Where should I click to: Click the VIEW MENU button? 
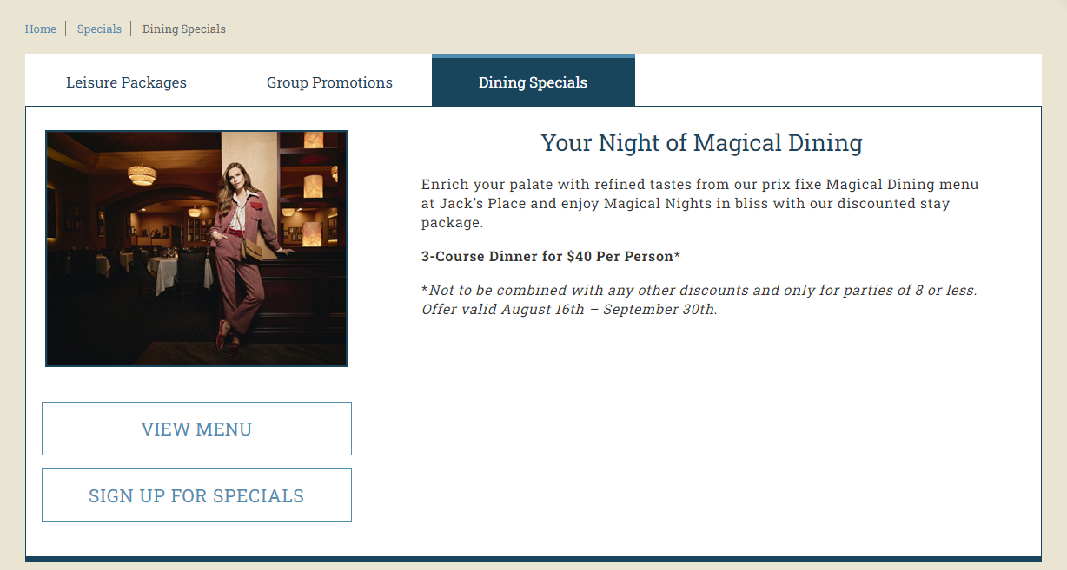point(196,429)
